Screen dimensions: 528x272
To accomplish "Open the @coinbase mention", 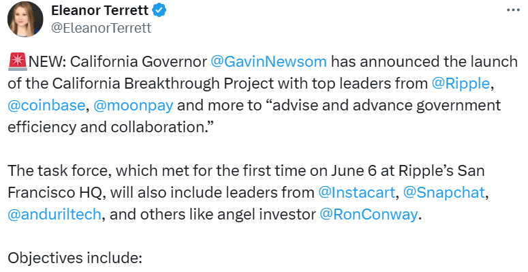I will pyautogui.click(x=46, y=105).
